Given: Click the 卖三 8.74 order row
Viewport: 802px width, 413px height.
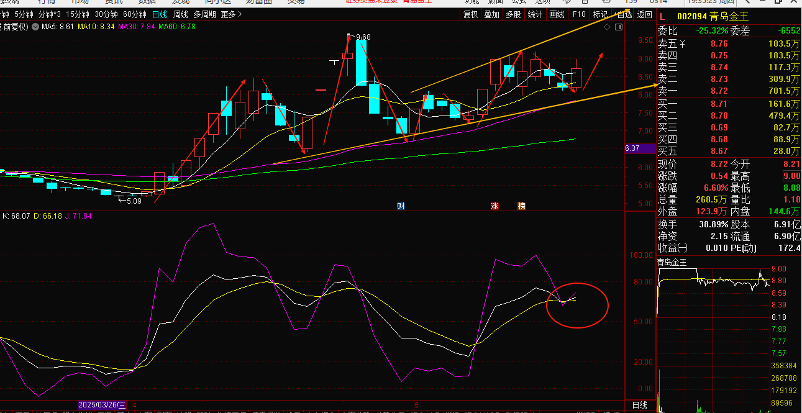Looking at the screenshot, I should click(x=729, y=67).
